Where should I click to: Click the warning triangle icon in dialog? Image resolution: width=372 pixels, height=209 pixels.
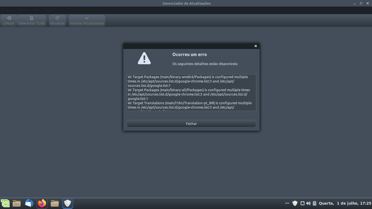coord(144,58)
